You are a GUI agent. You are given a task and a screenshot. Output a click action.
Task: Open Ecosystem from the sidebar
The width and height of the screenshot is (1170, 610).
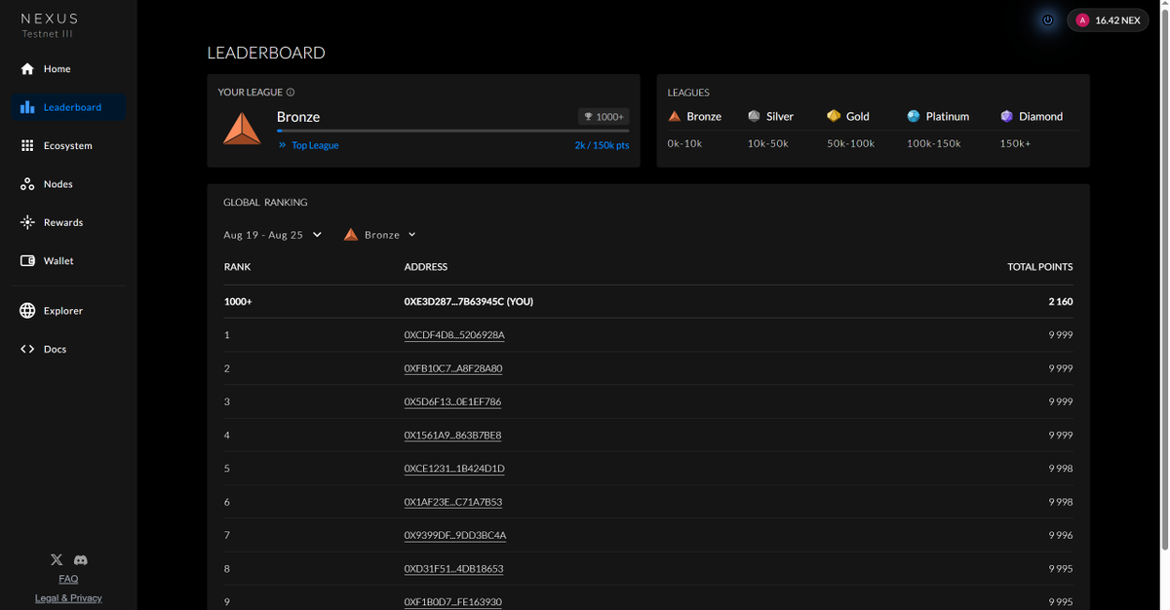point(68,145)
